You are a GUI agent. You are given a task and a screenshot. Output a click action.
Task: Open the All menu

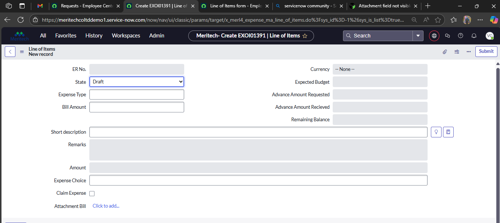click(43, 36)
